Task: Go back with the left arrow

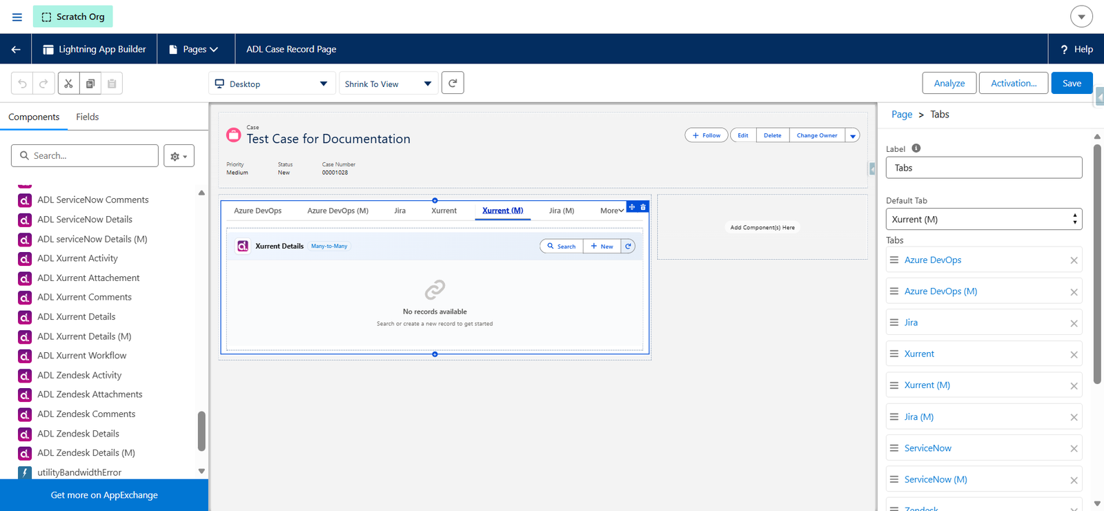Action: click(16, 49)
